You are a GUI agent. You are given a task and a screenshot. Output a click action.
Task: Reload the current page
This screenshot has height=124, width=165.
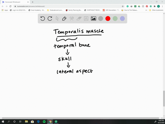10,6
